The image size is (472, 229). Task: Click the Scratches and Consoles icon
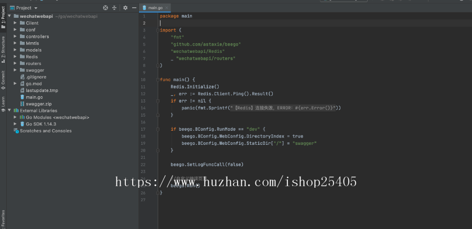click(x=16, y=131)
